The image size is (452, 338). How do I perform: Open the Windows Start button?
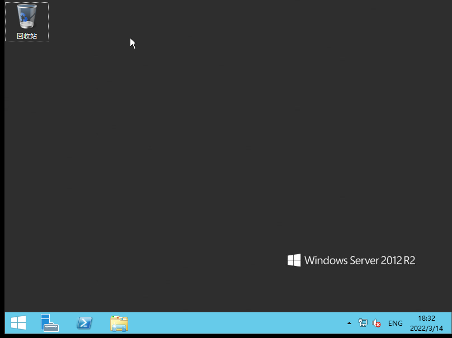coord(18,323)
